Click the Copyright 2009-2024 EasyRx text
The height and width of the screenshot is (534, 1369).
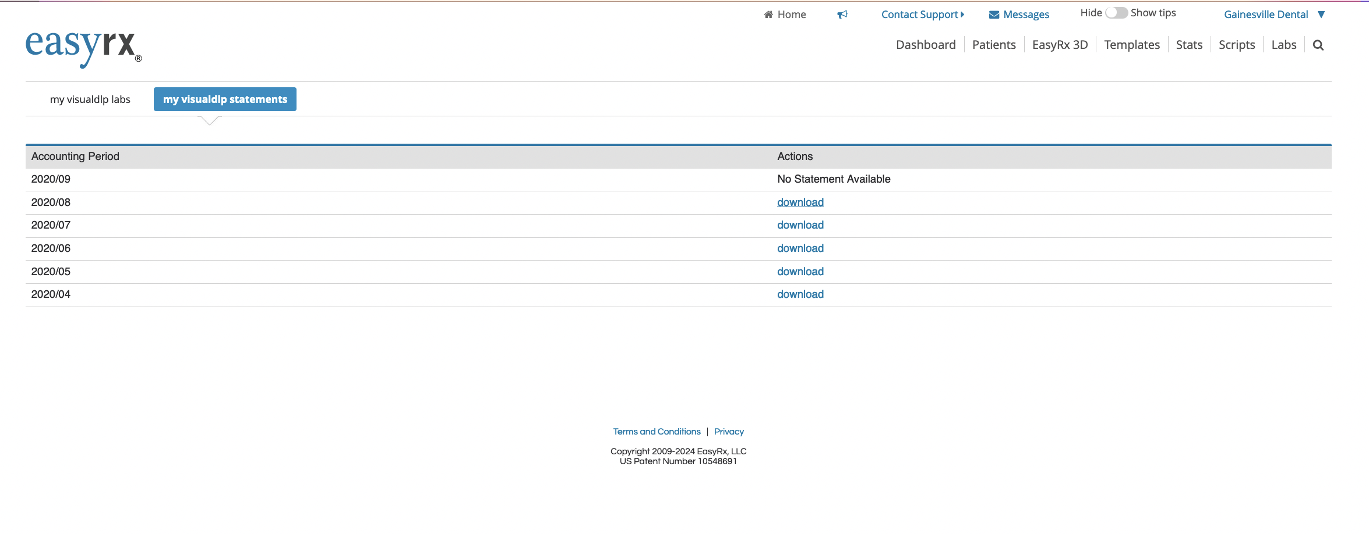click(x=678, y=451)
